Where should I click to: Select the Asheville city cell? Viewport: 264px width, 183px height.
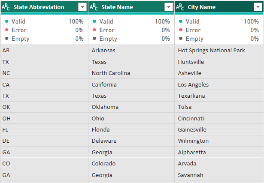[x=219, y=73]
